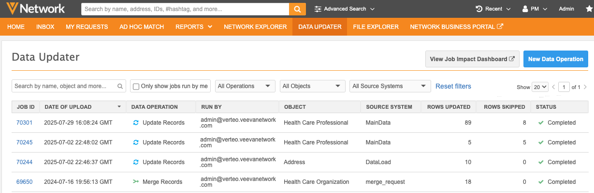Open Advanced Search filter options
This screenshot has height=193, width=594.
click(x=344, y=9)
